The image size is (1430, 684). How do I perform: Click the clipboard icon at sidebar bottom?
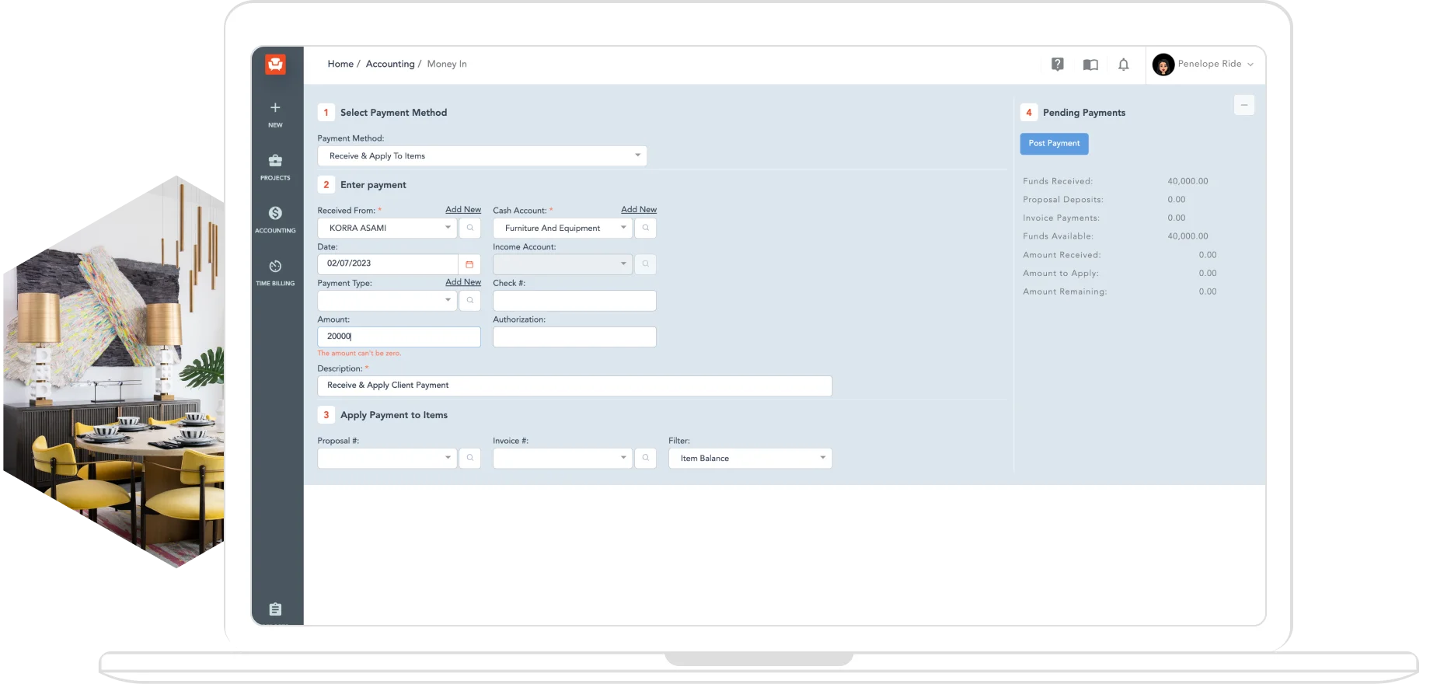275,609
